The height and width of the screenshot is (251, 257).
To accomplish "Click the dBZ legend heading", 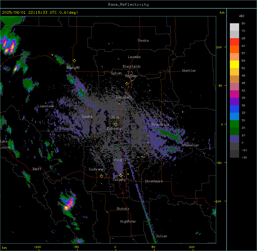I will 241,16.
